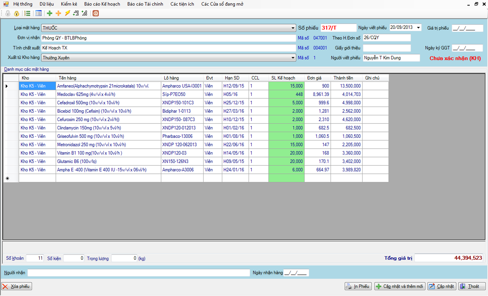
Task: Click the In Phiếu button
Action: [358, 286]
